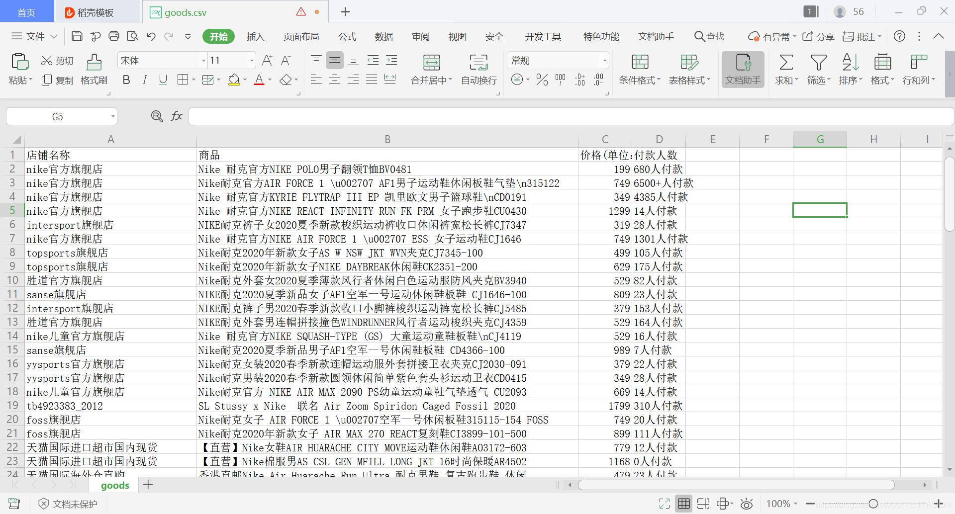Viewport: 955px width, 514px height.
Task: Click the 批注 comments button
Action: point(862,36)
